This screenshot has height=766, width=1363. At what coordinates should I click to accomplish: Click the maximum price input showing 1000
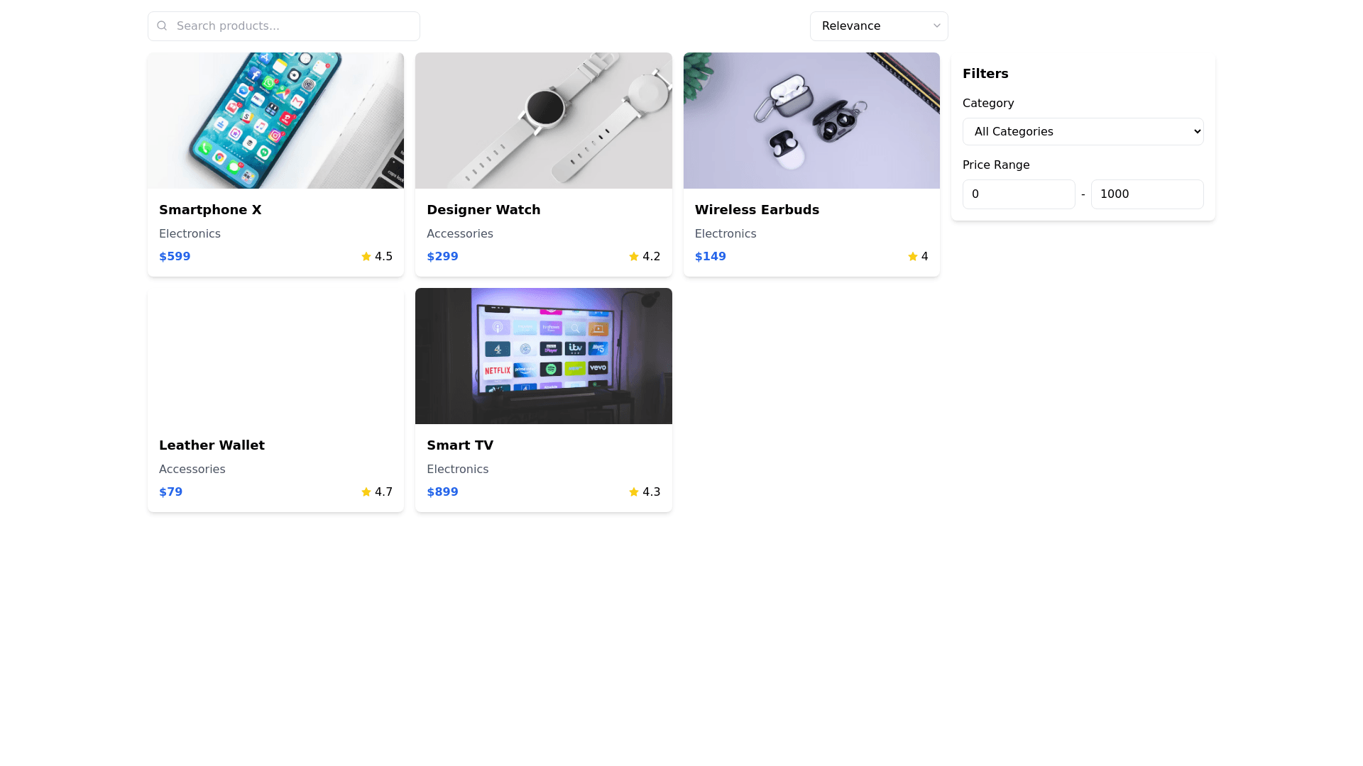(x=1147, y=194)
